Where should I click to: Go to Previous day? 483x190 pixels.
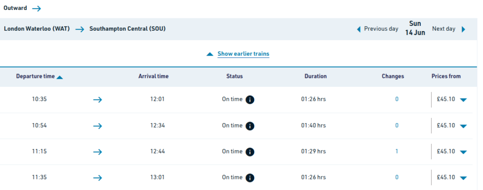coord(381,29)
